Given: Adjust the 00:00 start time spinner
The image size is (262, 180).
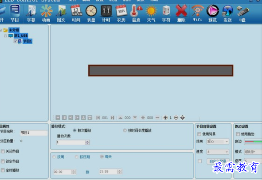Looking at the screenshot, I should 74,172.
